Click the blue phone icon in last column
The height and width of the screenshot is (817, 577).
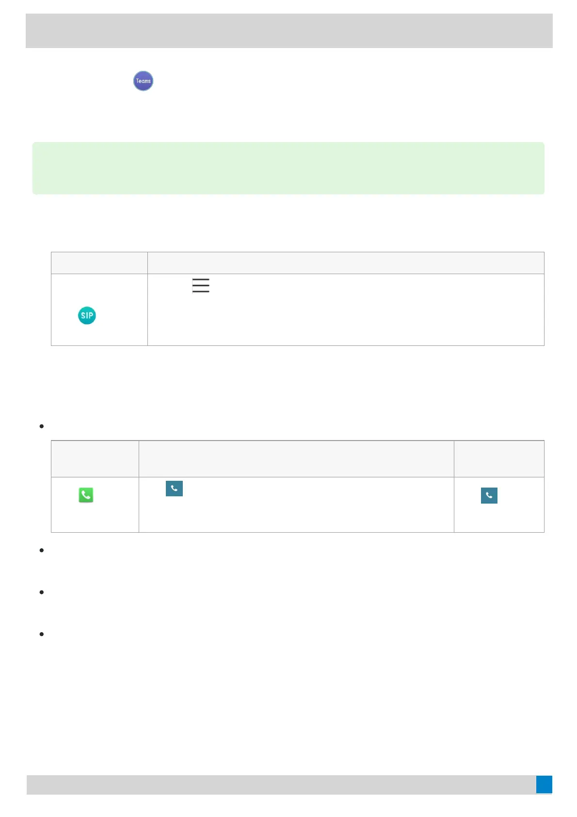click(x=489, y=495)
